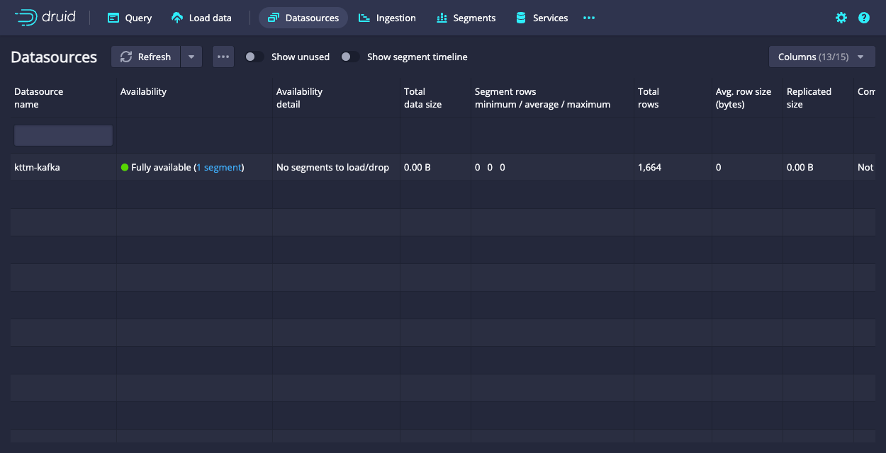This screenshot has height=453, width=886.
Task: Enable the Show unused toggle
Action: (x=253, y=57)
